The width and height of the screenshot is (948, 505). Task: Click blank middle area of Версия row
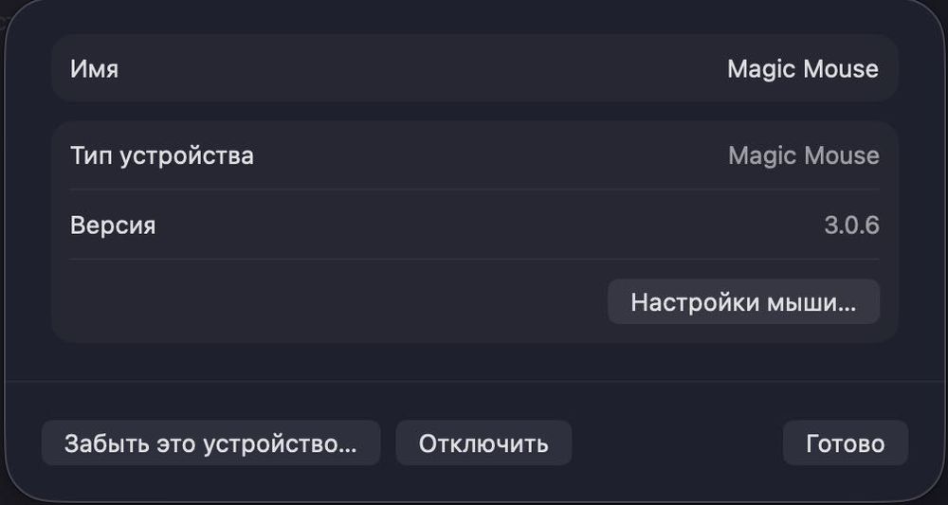tap(474, 225)
